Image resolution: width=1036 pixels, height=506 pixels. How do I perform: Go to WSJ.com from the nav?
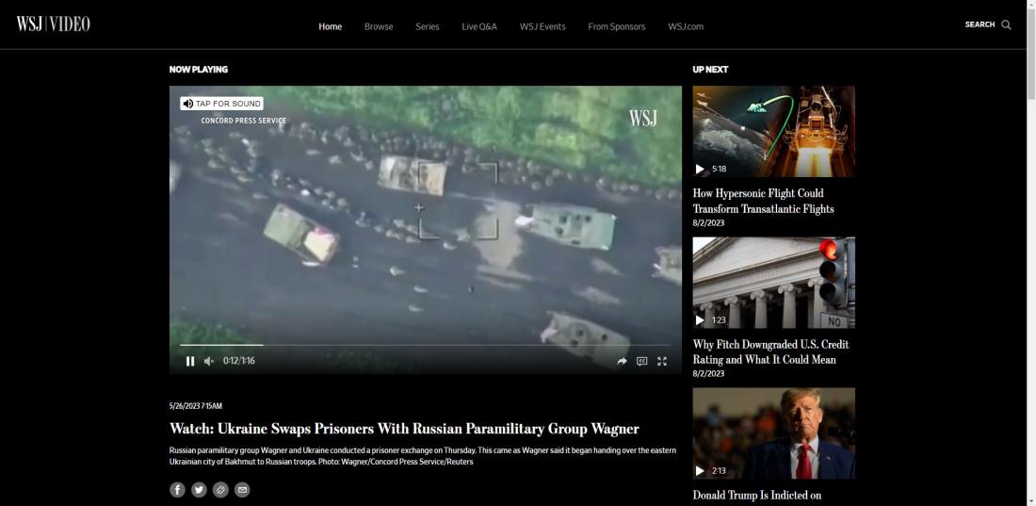coord(686,26)
